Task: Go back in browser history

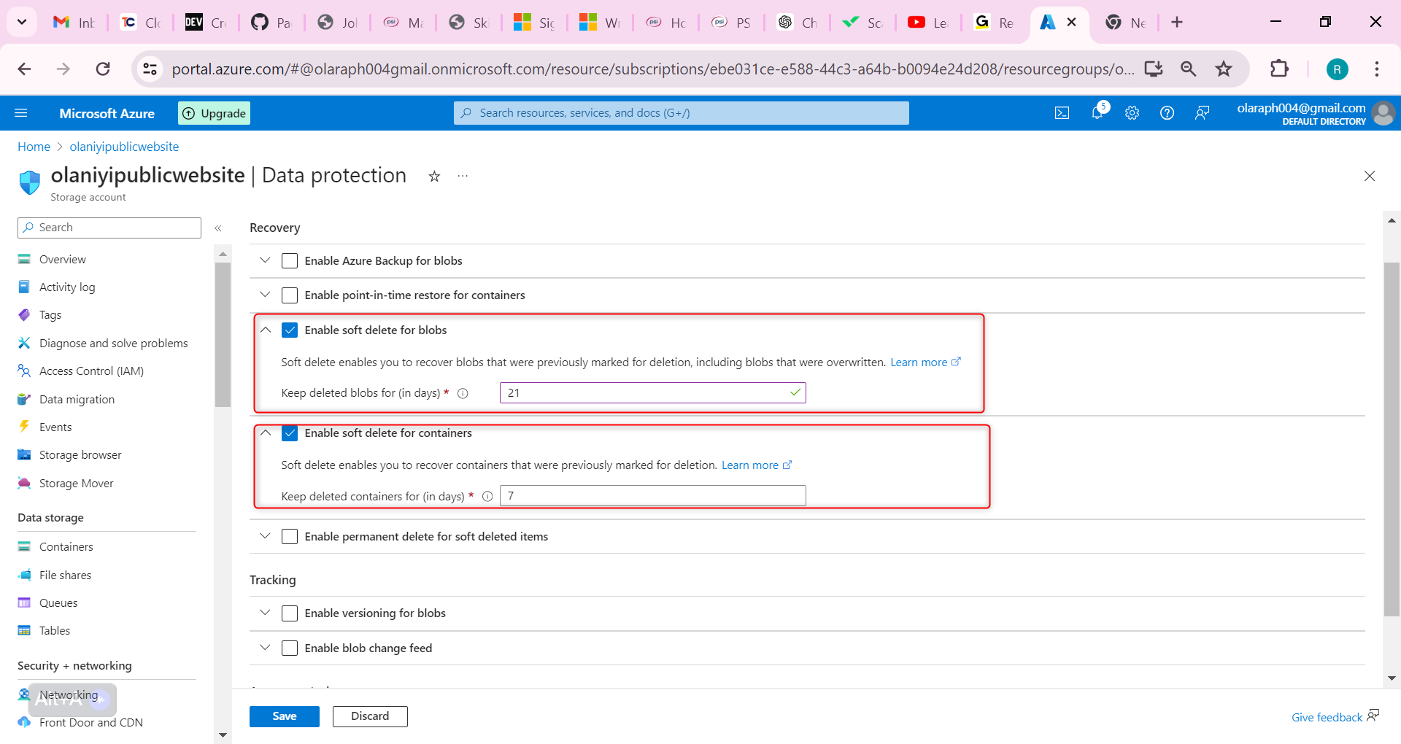Action: [24, 69]
